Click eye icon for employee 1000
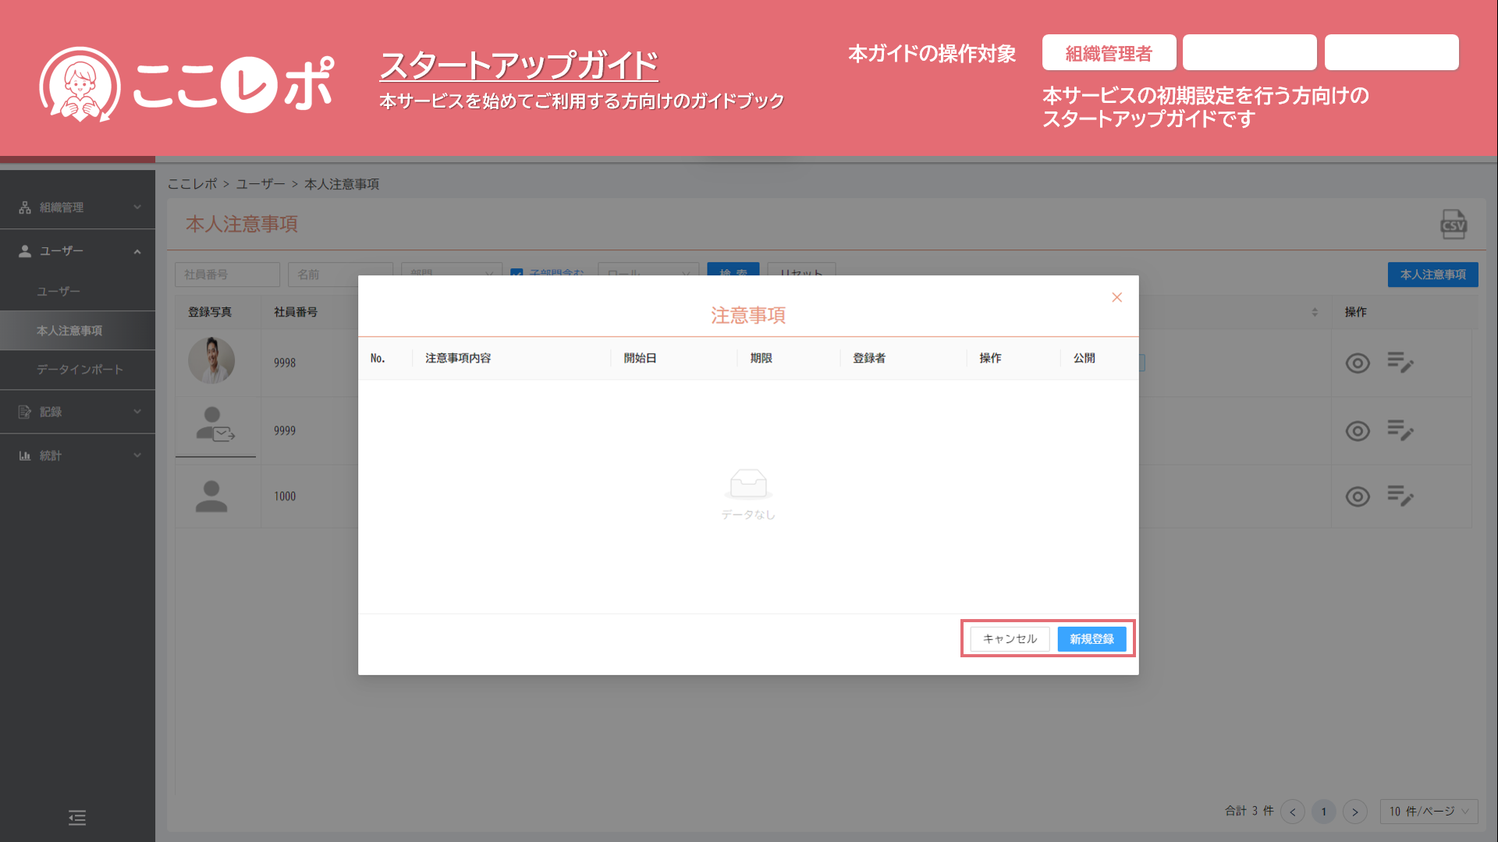The height and width of the screenshot is (842, 1498). pos(1357,497)
